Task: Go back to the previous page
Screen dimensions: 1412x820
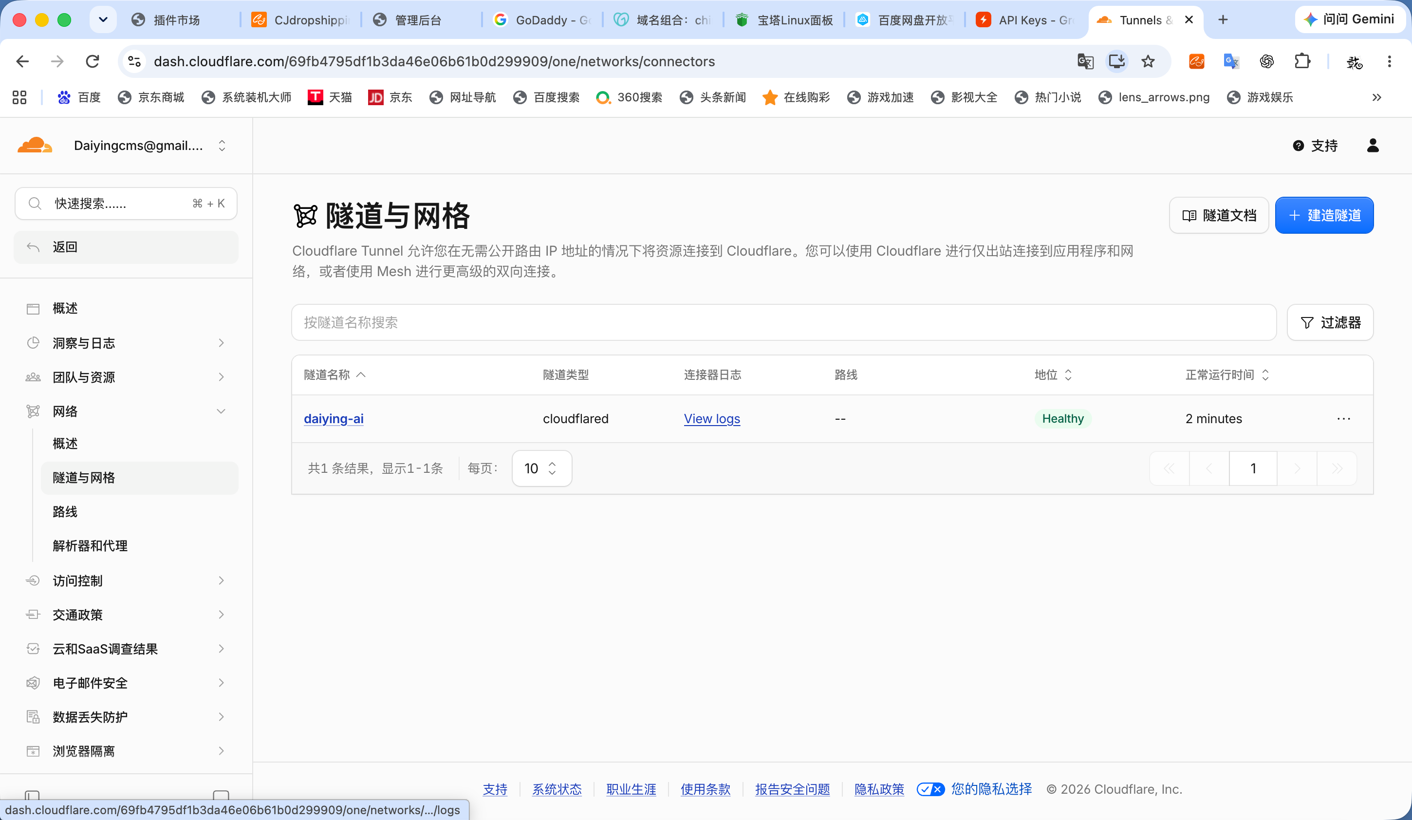Action: click(22, 62)
